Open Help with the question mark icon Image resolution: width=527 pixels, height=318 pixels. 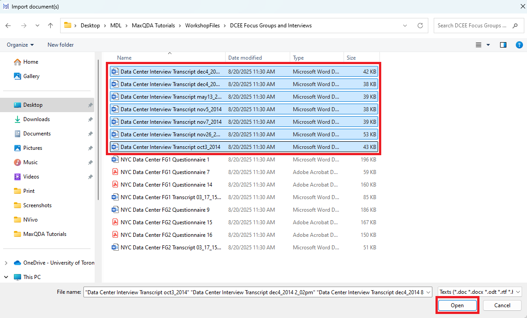point(519,45)
